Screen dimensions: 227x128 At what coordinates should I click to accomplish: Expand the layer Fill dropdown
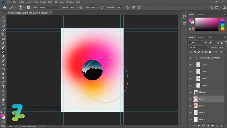pyautogui.click(x=225, y=52)
